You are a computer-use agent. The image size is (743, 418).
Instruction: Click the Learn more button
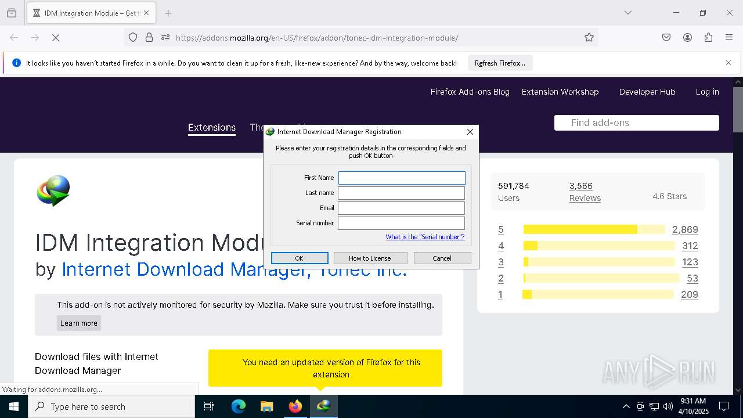tap(79, 323)
